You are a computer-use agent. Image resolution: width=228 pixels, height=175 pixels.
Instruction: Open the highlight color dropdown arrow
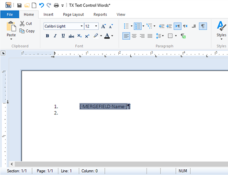(x=101, y=36)
